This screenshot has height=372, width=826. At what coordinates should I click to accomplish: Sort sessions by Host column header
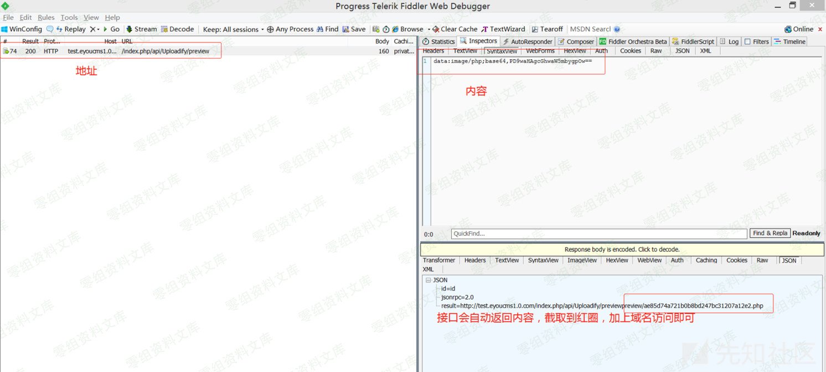coord(111,42)
